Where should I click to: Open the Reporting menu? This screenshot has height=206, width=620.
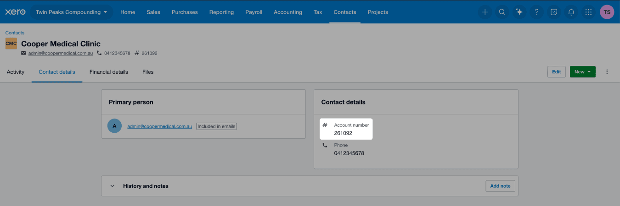(x=221, y=12)
